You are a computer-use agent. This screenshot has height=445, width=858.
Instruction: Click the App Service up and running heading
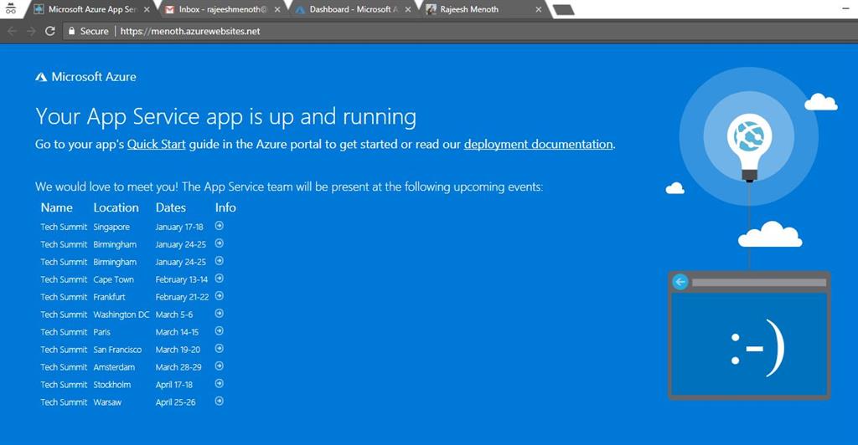click(226, 117)
